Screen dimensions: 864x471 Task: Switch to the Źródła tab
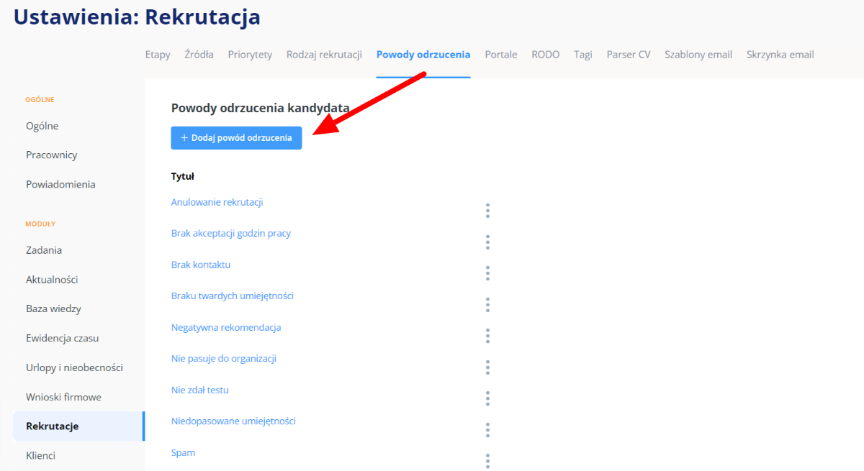pos(199,55)
